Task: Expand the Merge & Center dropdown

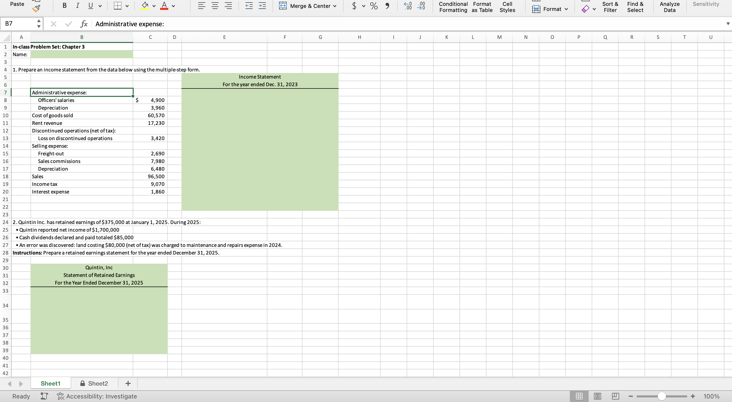Action: pyautogui.click(x=334, y=6)
